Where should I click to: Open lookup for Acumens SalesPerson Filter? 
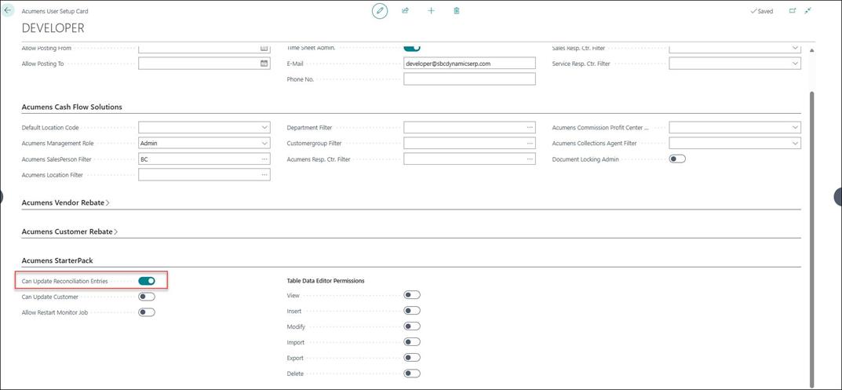point(264,159)
